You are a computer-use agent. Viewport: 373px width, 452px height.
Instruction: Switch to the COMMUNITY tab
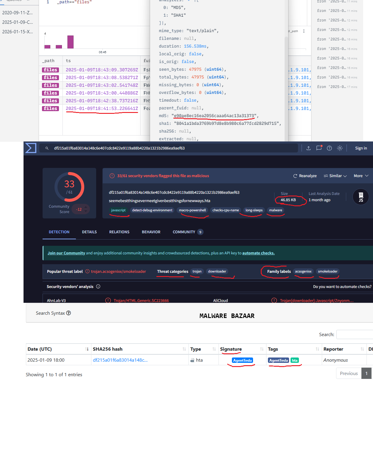(188, 232)
